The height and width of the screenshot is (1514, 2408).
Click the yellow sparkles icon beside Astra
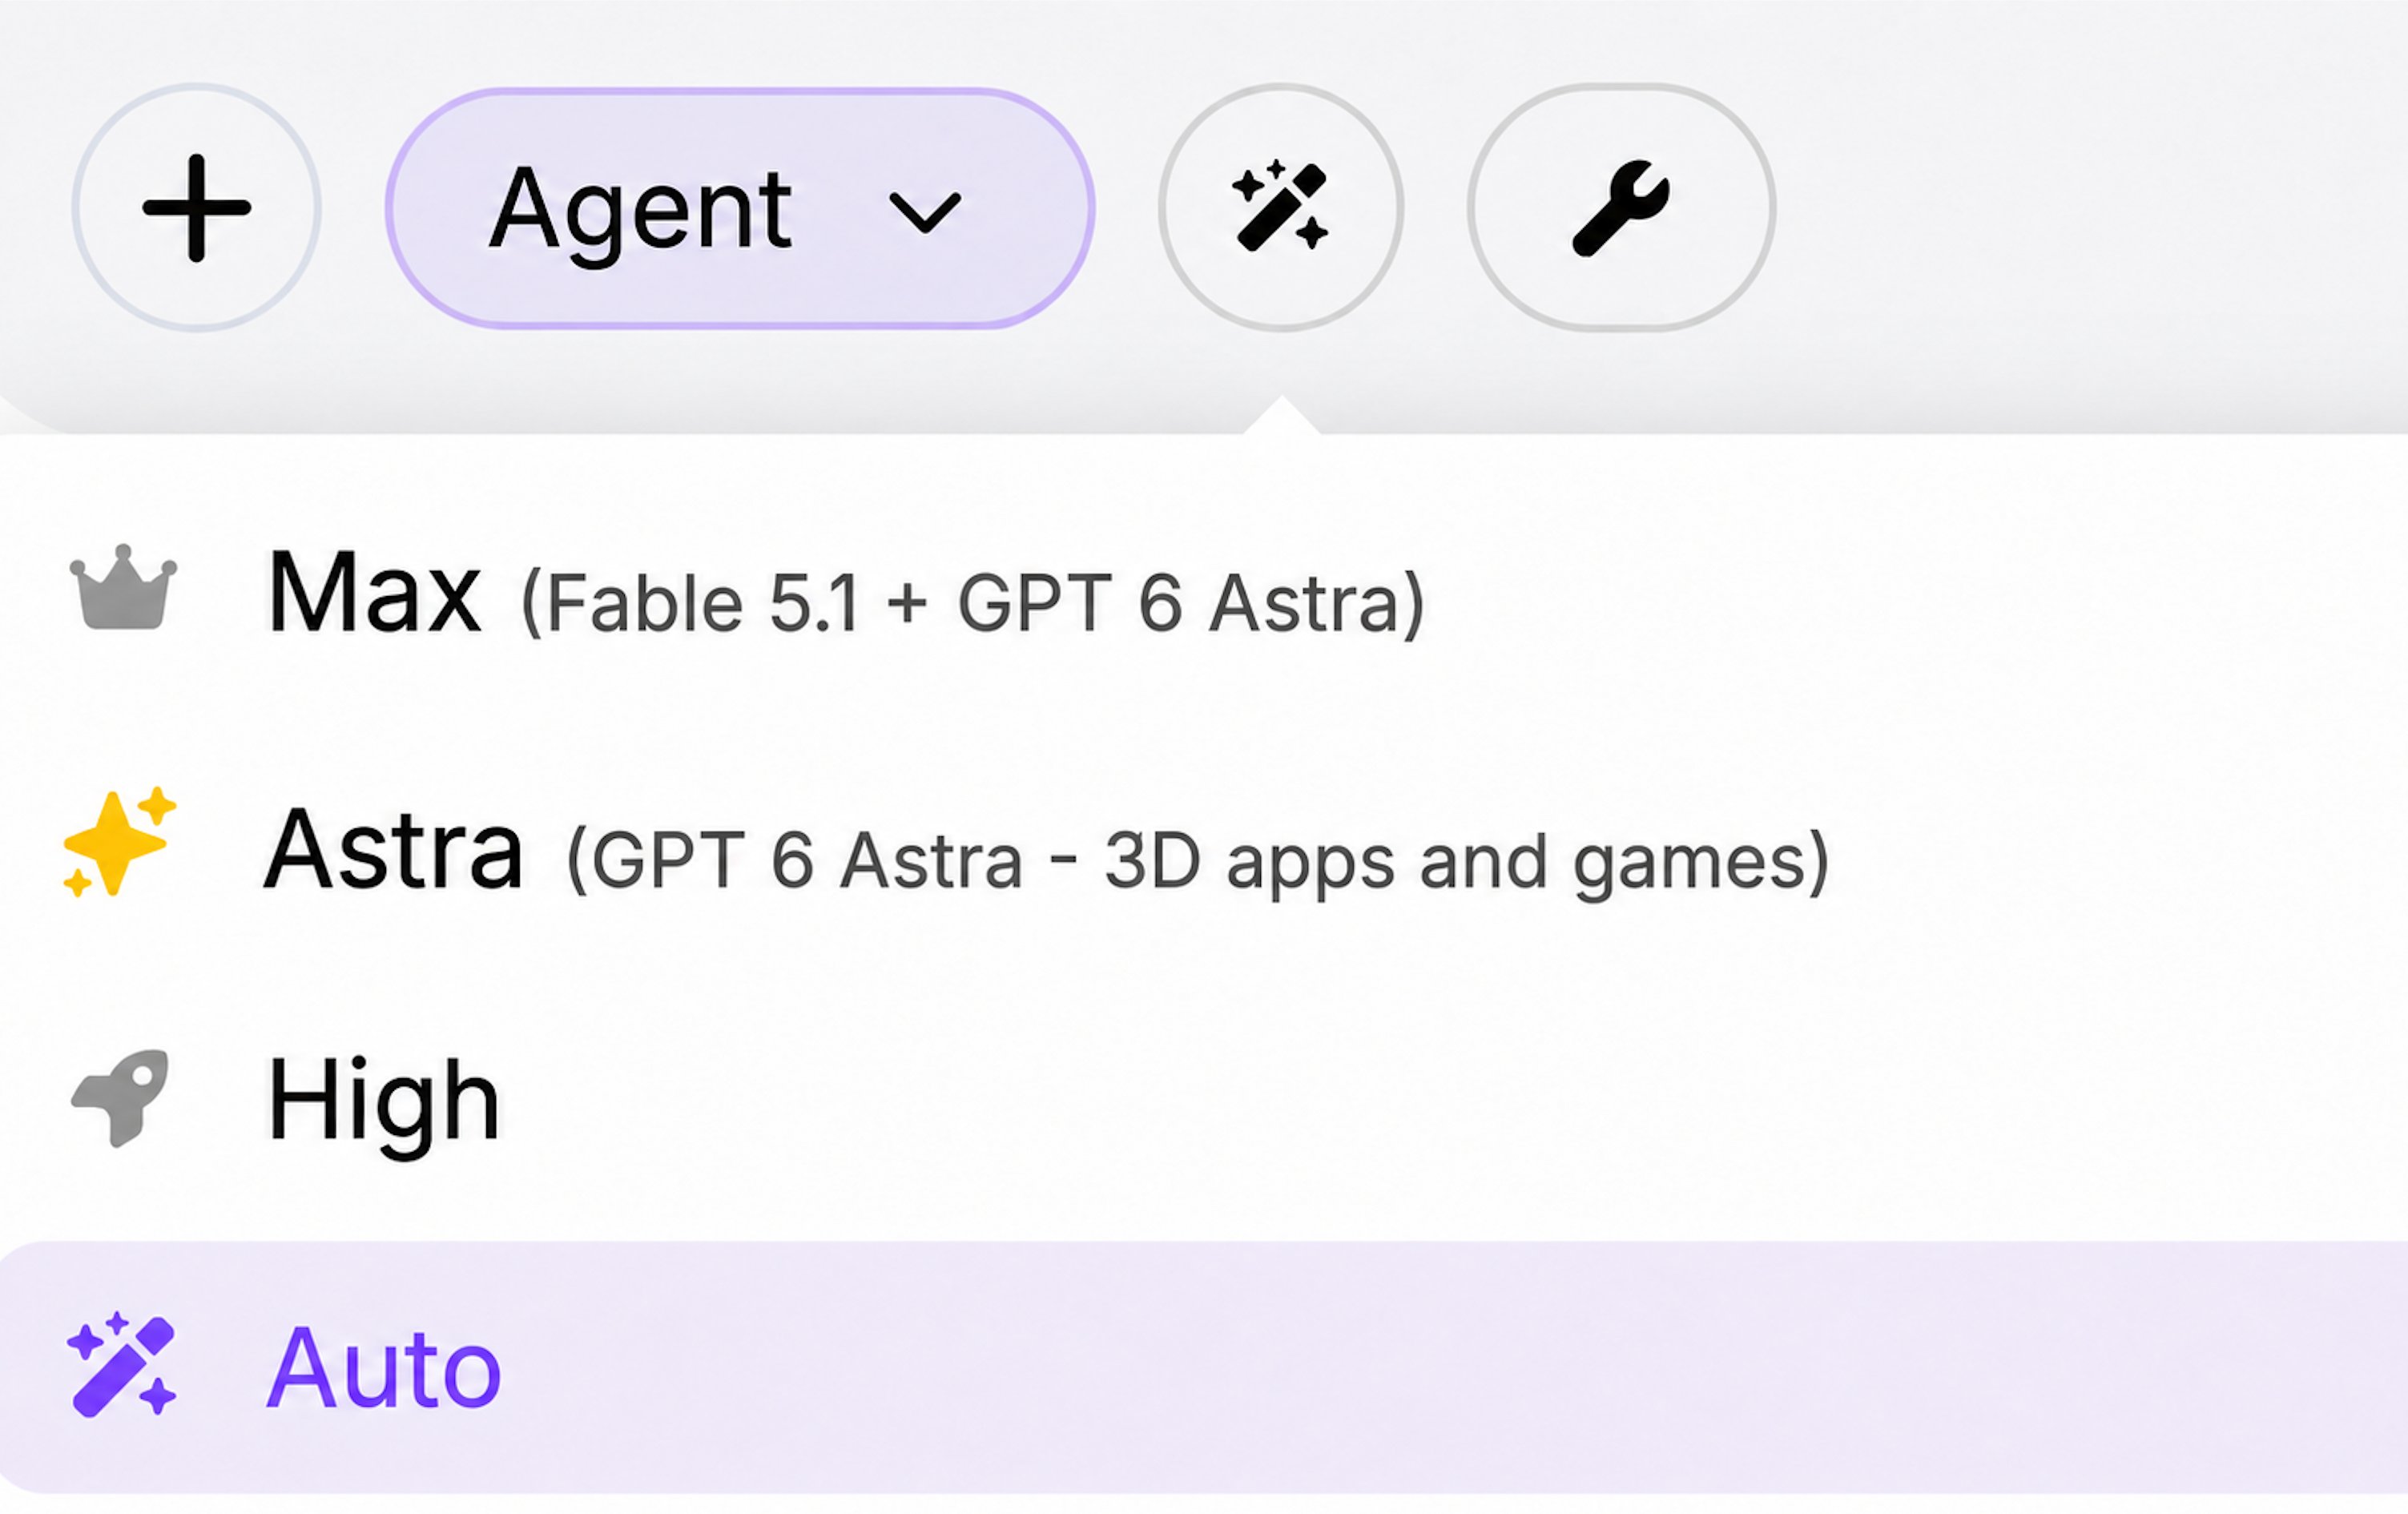[120, 843]
